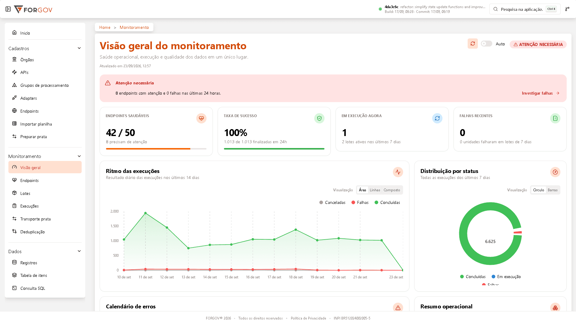Select Barras visualization
576x324 pixels.
553,190
